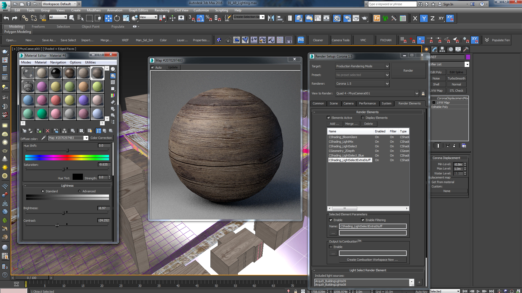
Task: Switch to the Performance tab
Action: coord(367,104)
